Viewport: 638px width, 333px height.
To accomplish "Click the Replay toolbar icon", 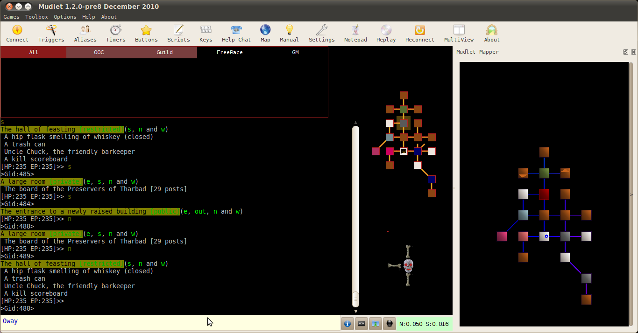I will tap(386, 34).
